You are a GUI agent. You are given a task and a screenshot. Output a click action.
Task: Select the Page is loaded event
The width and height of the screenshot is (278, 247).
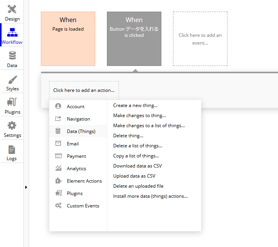(x=68, y=39)
